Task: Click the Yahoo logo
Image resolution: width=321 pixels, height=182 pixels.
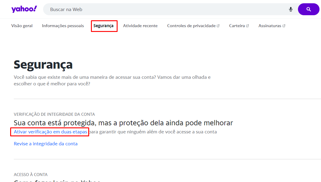Action: pyautogui.click(x=24, y=9)
